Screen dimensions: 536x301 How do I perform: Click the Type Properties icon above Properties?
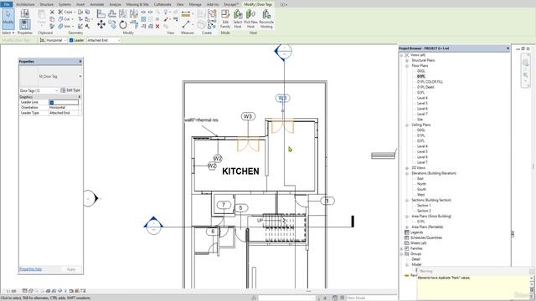pyautogui.click(x=24, y=14)
